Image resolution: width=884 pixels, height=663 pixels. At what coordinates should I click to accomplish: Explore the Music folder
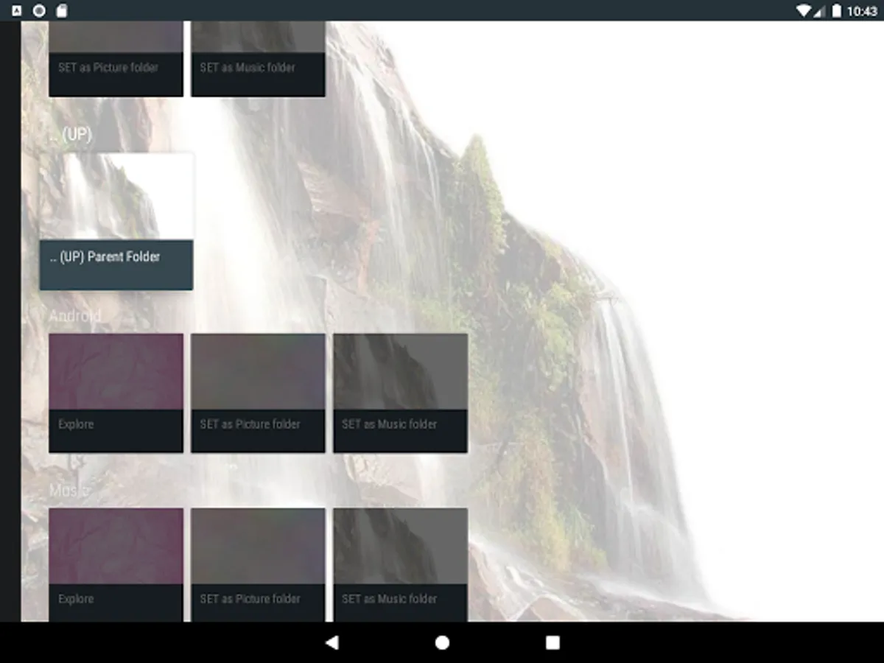click(116, 565)
